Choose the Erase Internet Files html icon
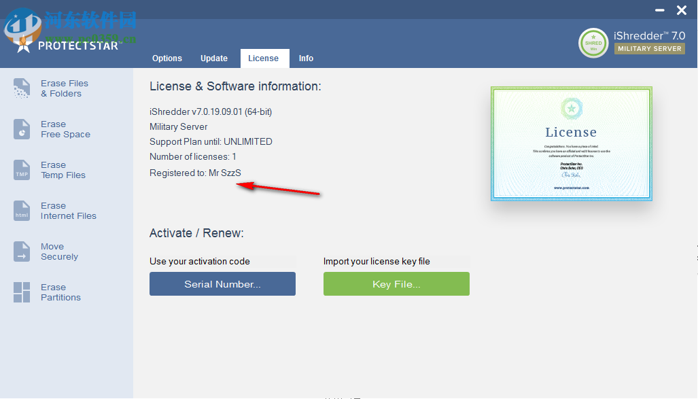The image size is (698, 399). click(22, 211)
